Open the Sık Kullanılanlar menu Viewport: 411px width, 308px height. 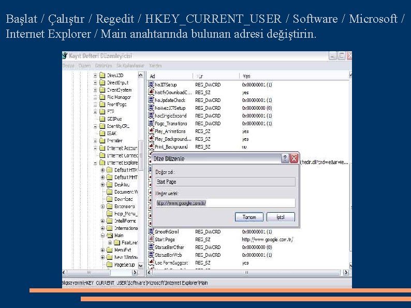(130, 66)
